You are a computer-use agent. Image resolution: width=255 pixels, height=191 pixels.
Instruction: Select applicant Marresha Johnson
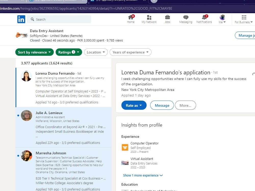[63, 169]
